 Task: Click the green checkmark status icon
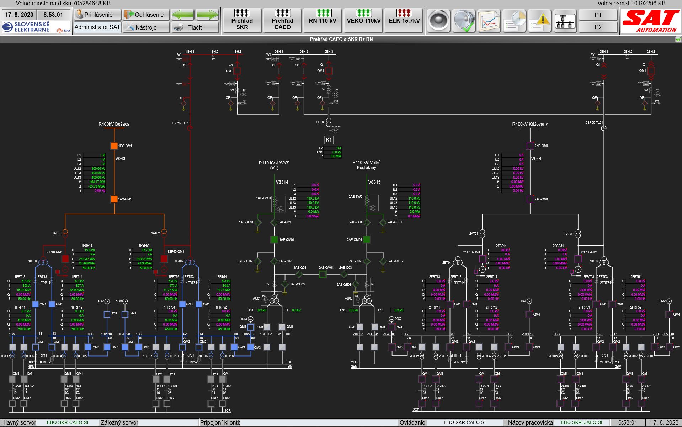point(678,39)
